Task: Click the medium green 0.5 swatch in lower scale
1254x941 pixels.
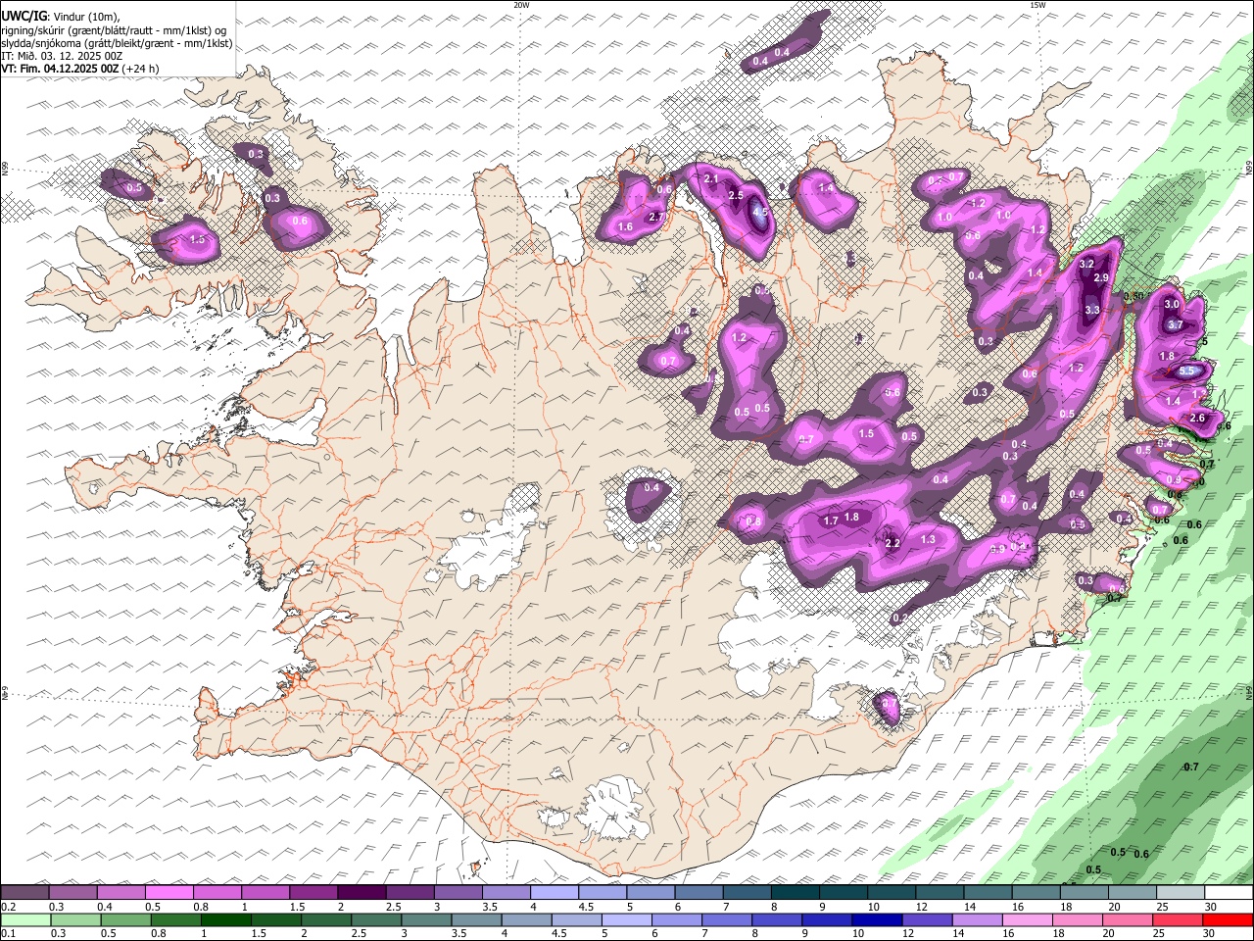Action: 126,920
